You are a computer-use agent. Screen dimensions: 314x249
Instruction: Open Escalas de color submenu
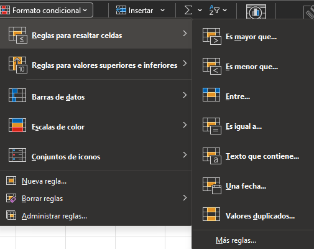pyautogui.click(x=96, y=125)
